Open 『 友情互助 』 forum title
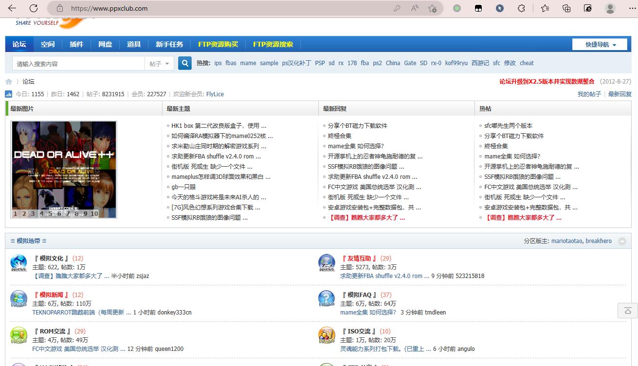The image size is (638, 366). click(x=359, y=259)
